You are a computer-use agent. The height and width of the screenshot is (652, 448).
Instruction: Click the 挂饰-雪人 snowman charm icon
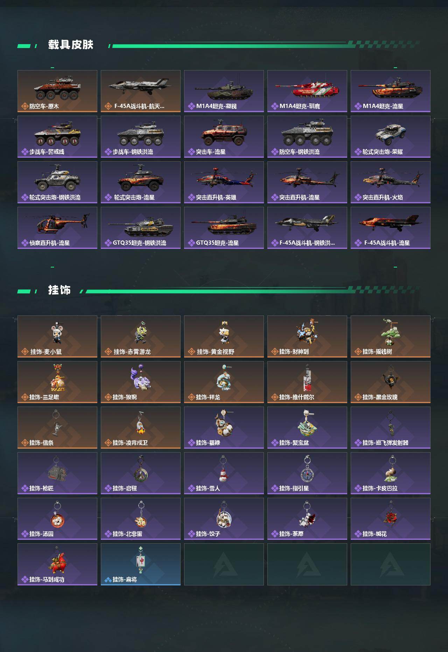coord(223,469)
